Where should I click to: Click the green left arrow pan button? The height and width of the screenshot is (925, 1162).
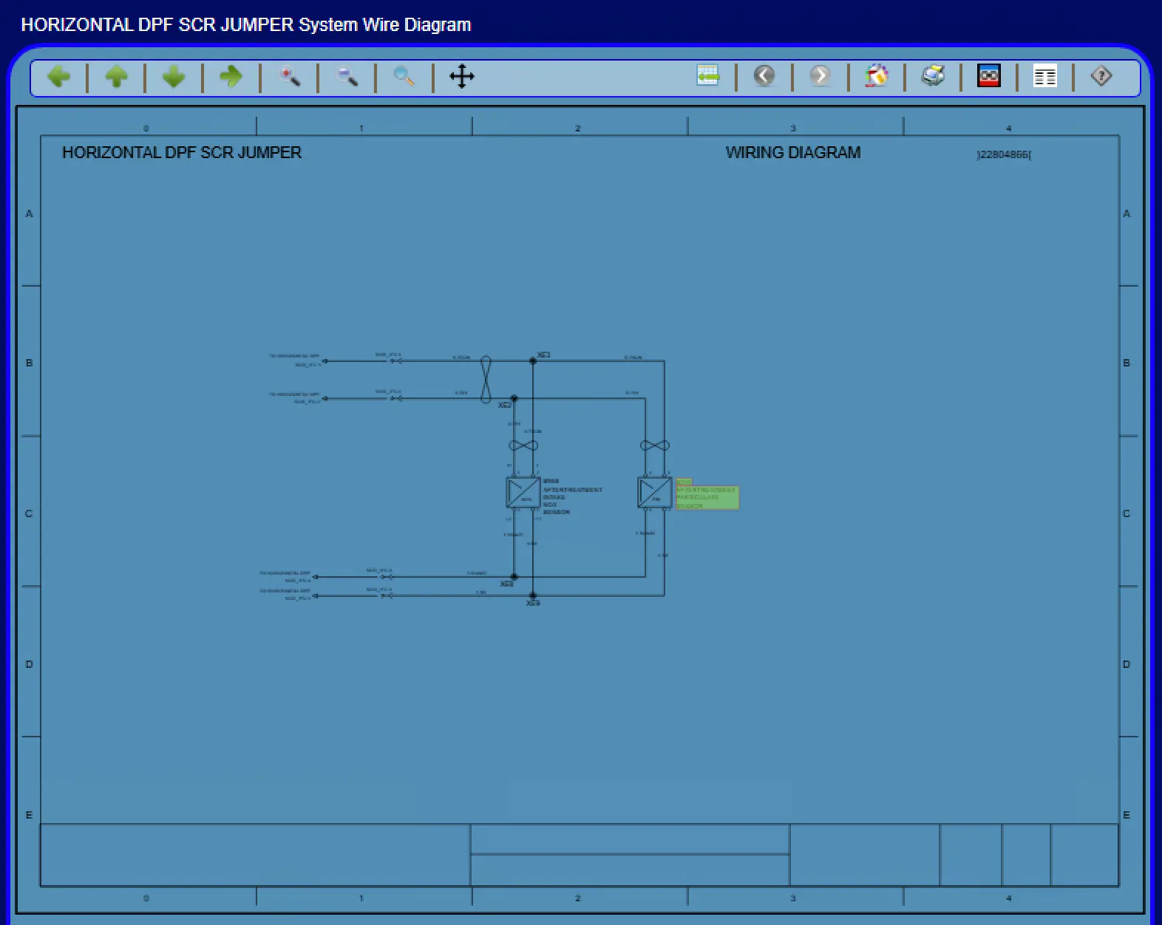click(59, 76)
